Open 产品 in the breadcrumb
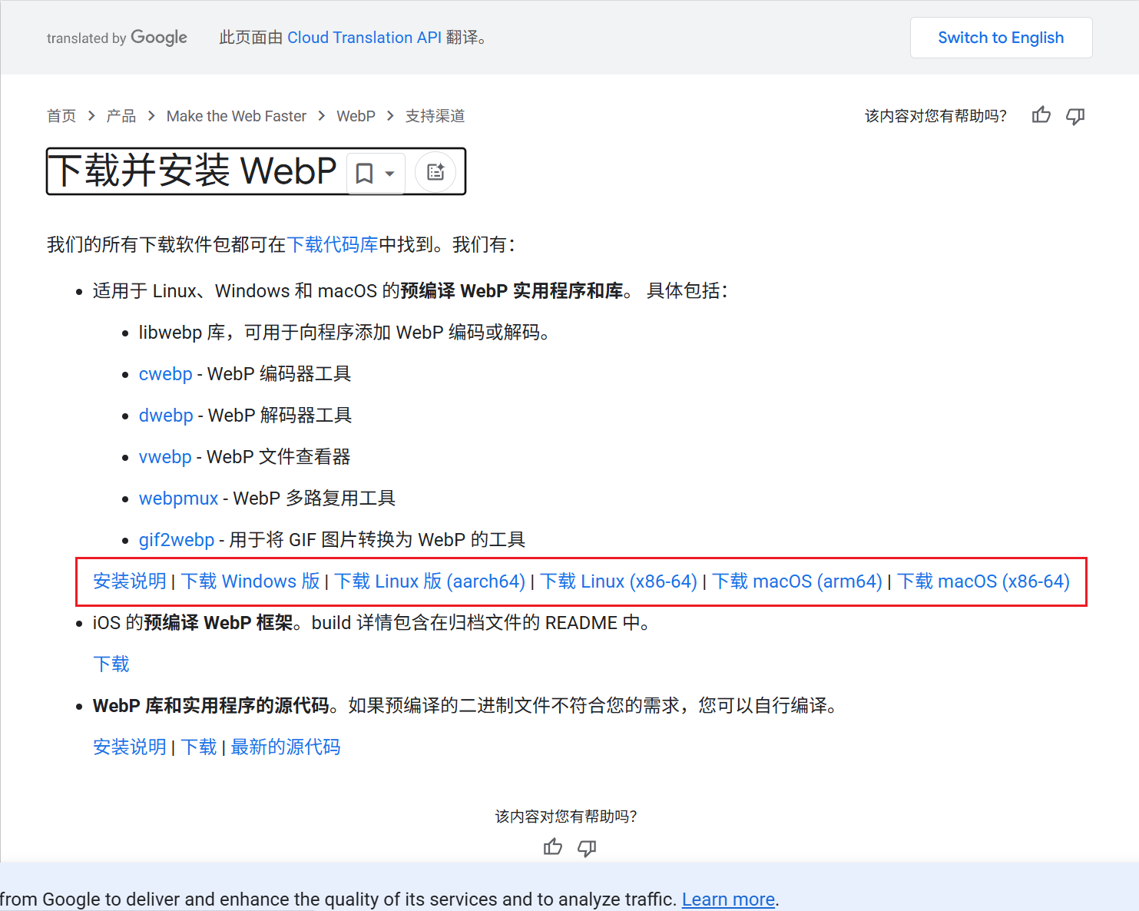Image resolution: width=1139 pixels, height=911 pixels. [121, 116]
